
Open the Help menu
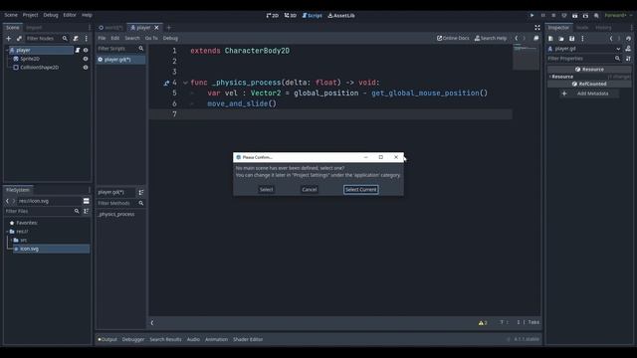point(87,15)
